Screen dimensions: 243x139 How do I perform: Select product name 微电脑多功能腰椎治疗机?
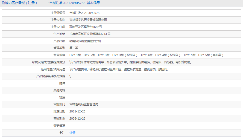tap(85, 41)
